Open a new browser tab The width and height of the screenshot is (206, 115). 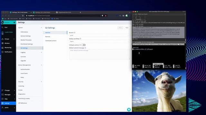pyautogui.click(x=80, y=12)
